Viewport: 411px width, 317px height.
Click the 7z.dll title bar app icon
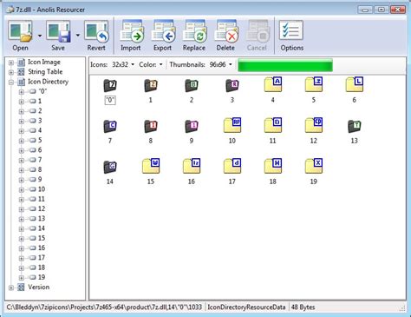(10, 10)
